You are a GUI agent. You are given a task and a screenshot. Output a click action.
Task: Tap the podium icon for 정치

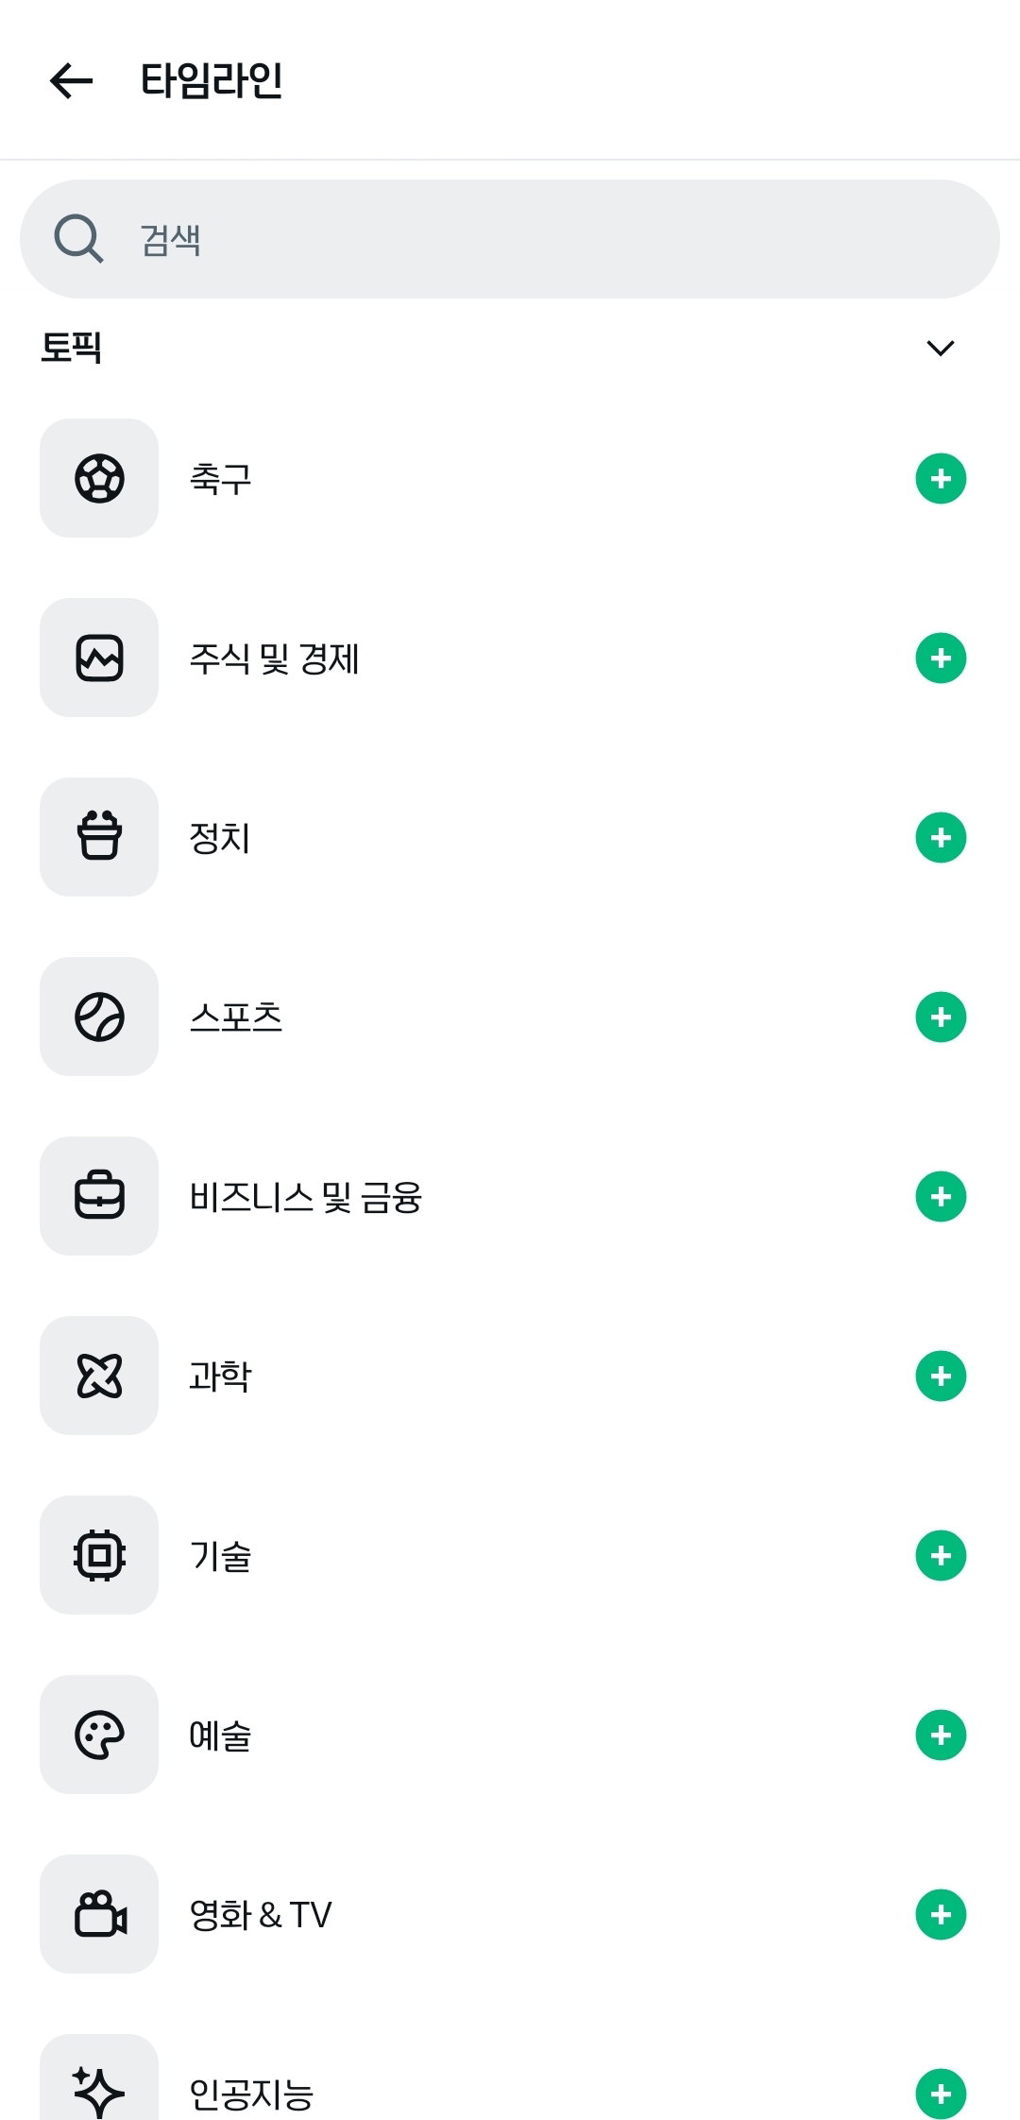(x=99, y=837)
